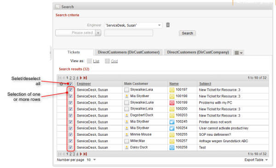Click ticket icon of 100197
This screenshot has height=168, width=276.
pos(172,90)
